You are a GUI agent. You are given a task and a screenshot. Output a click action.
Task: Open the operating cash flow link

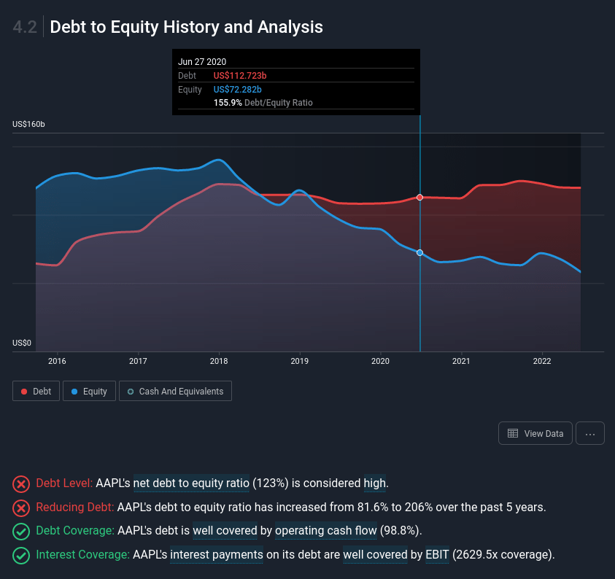[x=325, y=531]
